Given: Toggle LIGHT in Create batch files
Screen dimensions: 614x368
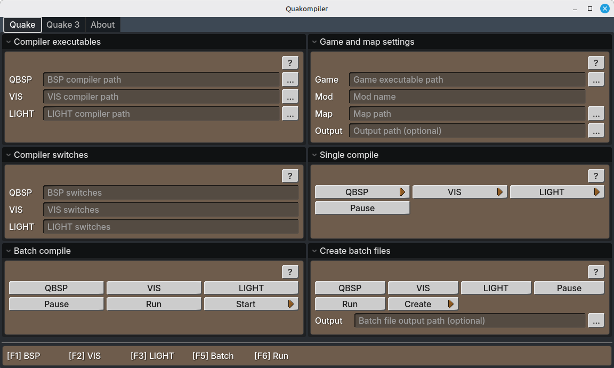Looking at the screenshot, I should (x=496, y=288).
